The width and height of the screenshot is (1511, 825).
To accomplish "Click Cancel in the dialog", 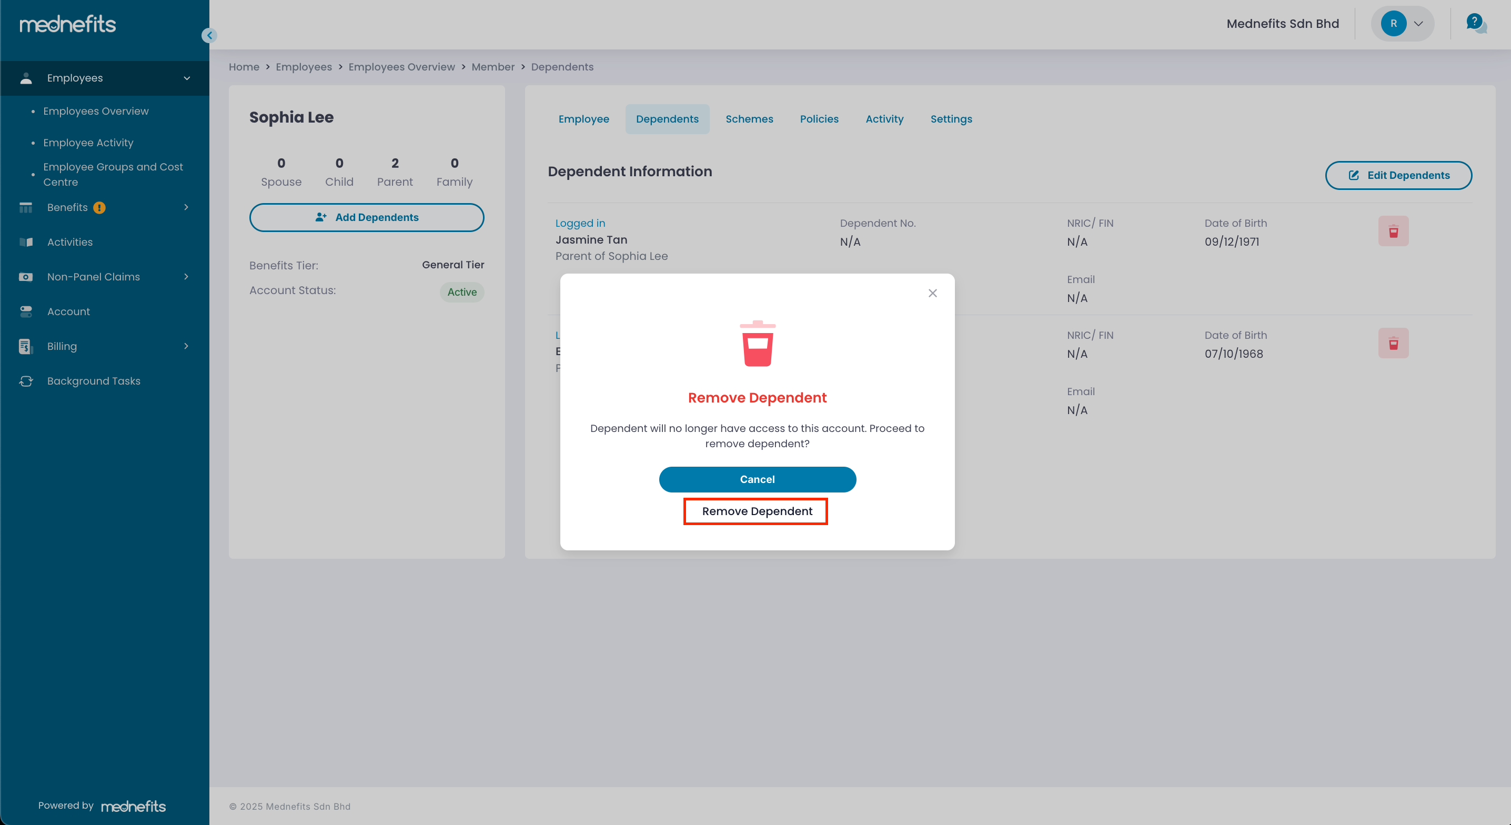I will tap(757, 479).
